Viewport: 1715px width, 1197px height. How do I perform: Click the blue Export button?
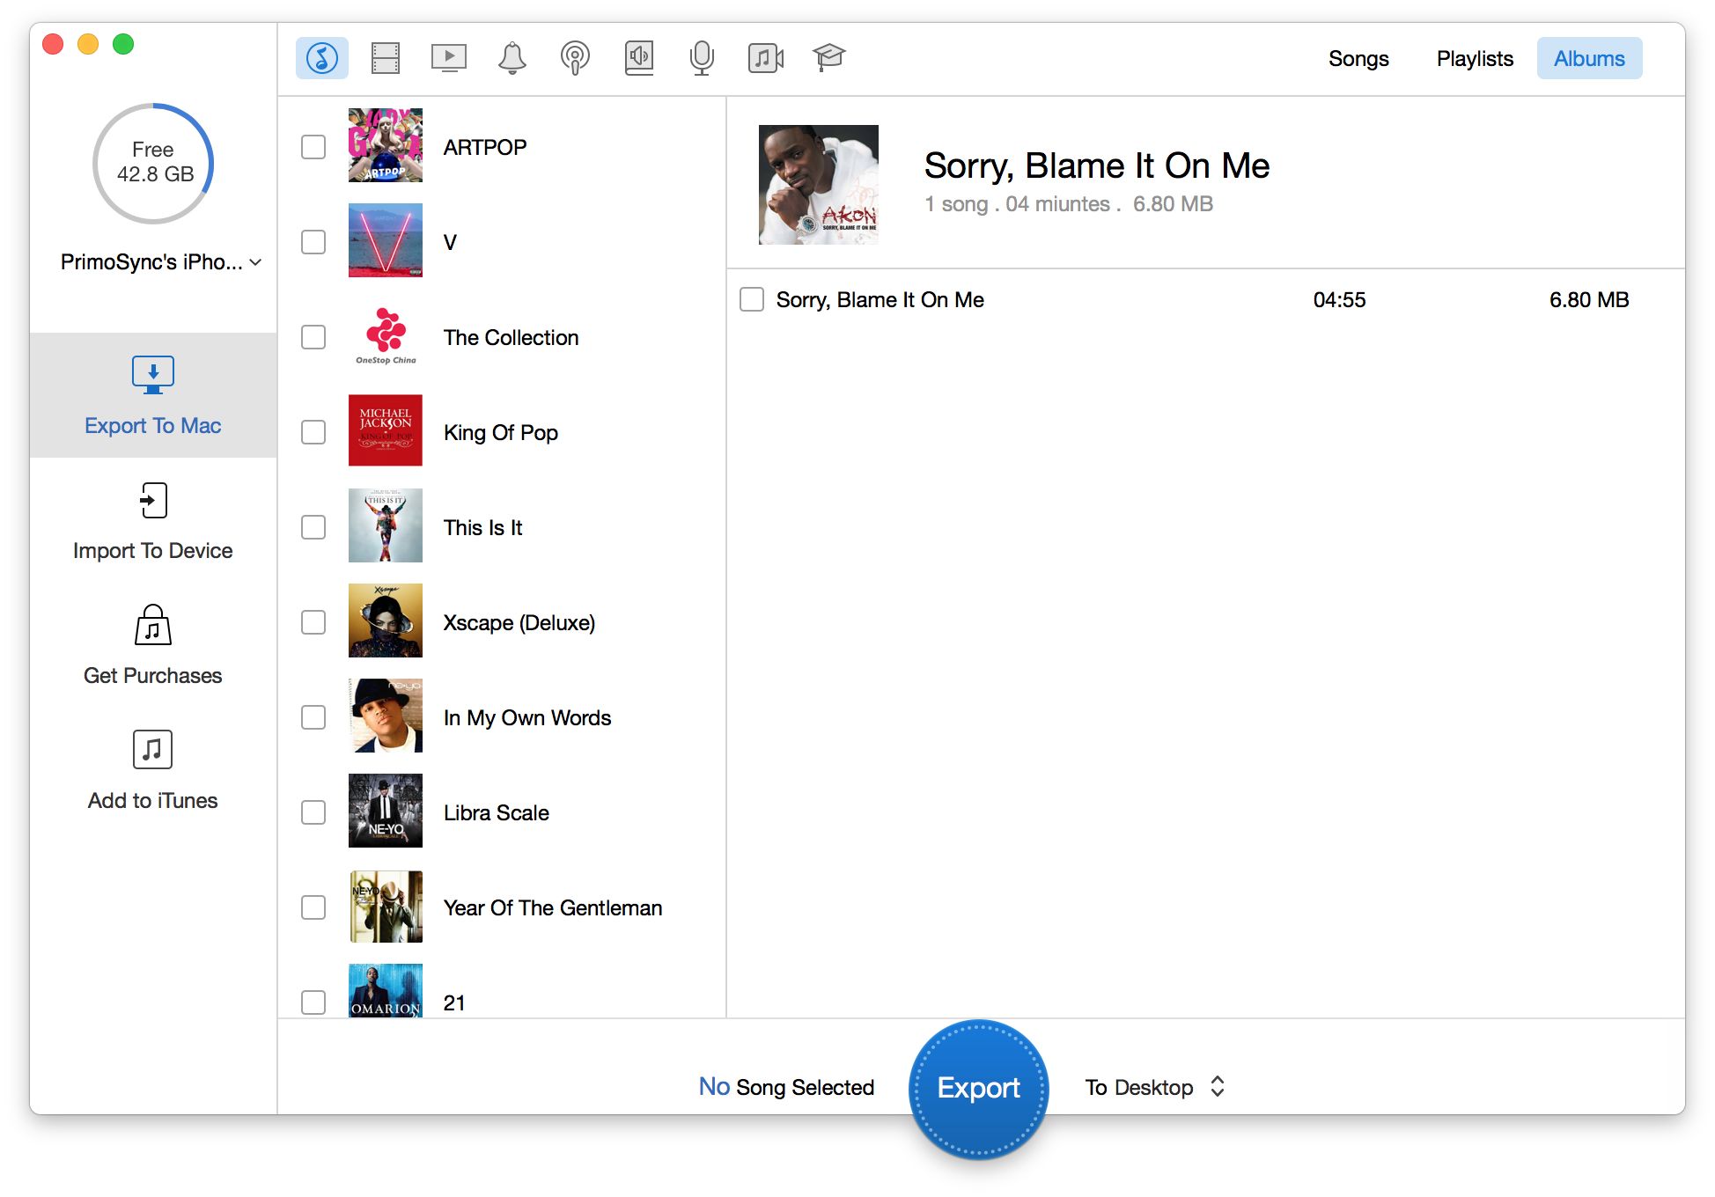pos(979,1089)
